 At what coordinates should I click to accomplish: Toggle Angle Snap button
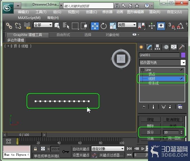180,26
